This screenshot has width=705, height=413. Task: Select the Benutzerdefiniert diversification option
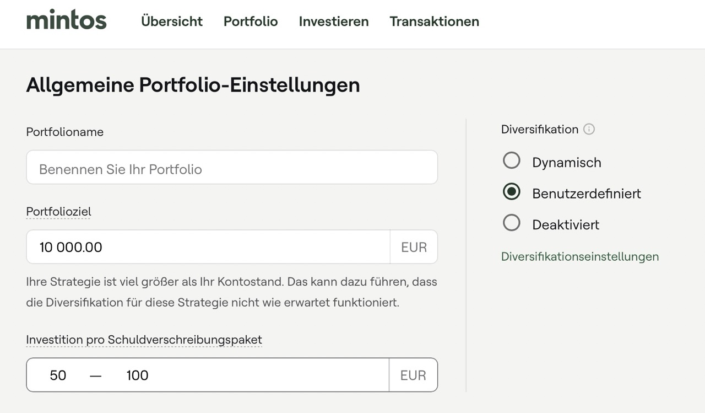512,191
